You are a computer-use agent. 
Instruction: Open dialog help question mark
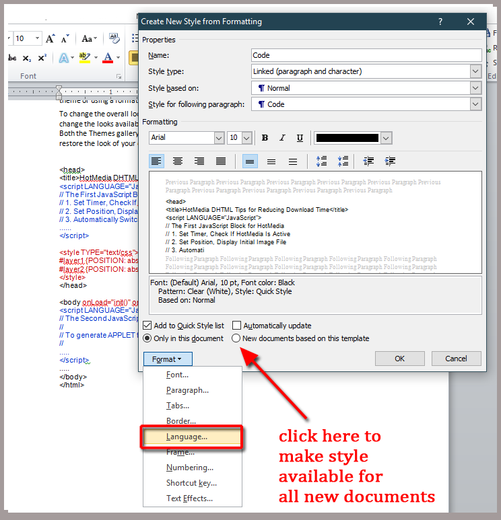pos(440,22)
